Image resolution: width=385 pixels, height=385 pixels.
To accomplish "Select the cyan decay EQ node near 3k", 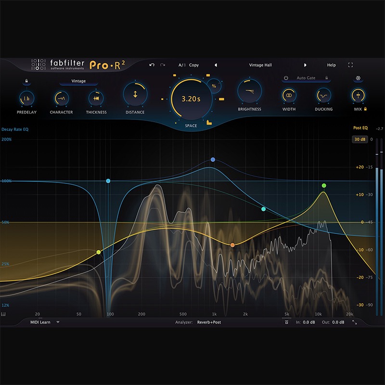I will (x=263, y=209).
